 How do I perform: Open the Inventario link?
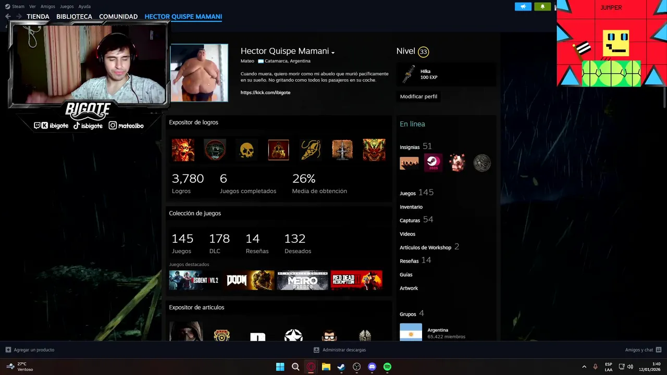[411, 207]
